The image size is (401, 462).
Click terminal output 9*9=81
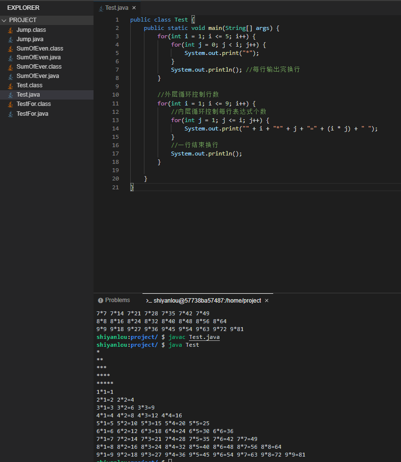[x=295, y=455]
